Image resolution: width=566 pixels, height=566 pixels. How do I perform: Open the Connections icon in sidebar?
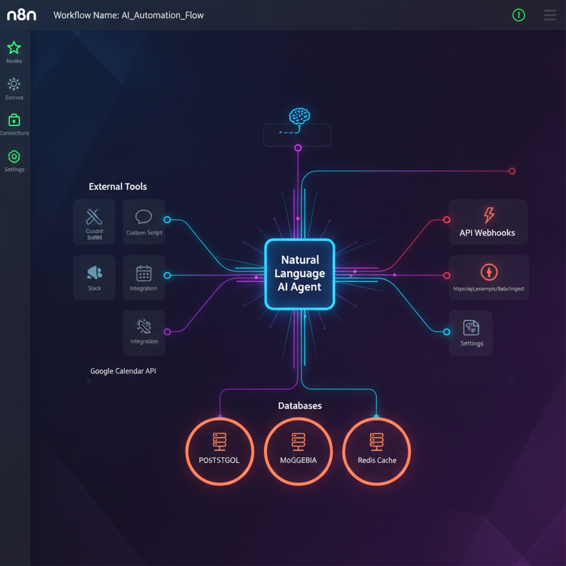coord(14,120)
